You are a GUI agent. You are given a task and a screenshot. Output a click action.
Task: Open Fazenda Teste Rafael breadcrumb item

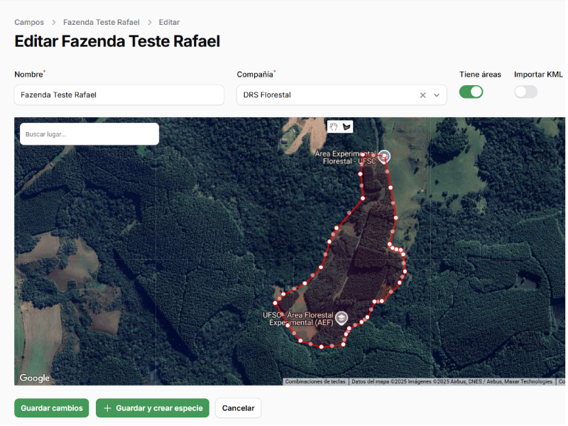[101, 23]
